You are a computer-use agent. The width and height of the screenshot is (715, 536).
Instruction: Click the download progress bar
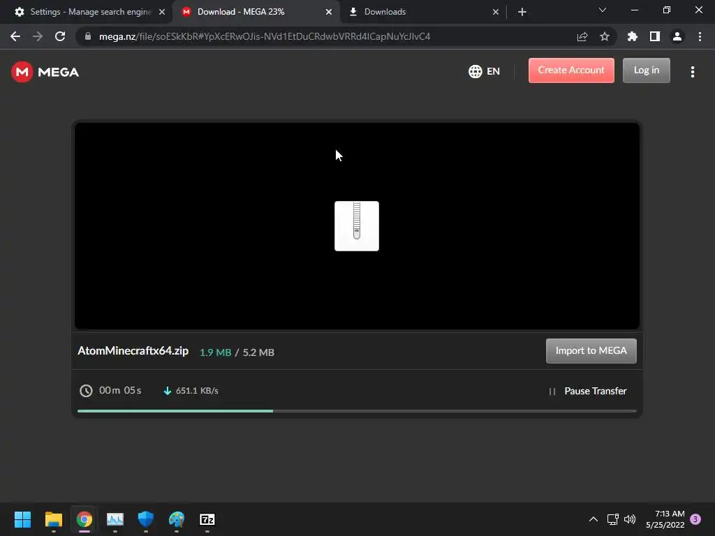[x=357, y=411]
